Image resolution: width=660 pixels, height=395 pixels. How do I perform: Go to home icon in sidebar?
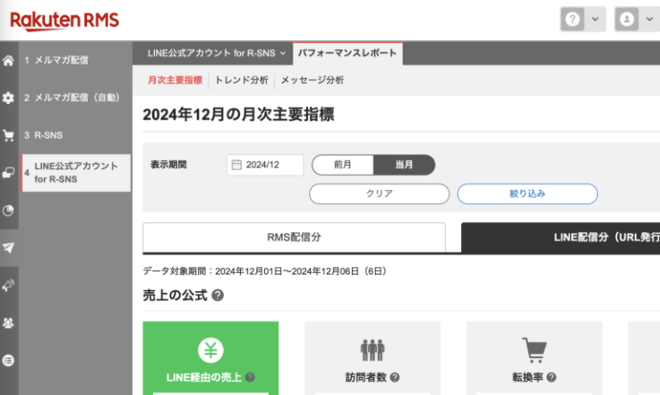point(8,61)
